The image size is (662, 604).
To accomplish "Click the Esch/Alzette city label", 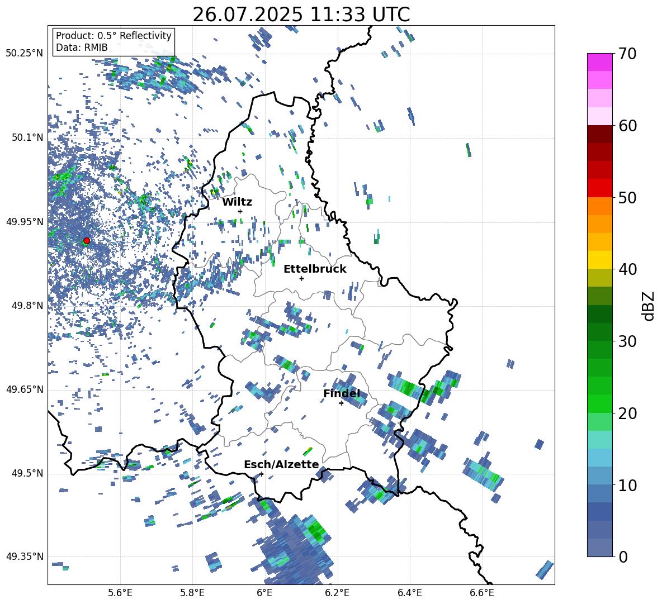I will (281, 464).
